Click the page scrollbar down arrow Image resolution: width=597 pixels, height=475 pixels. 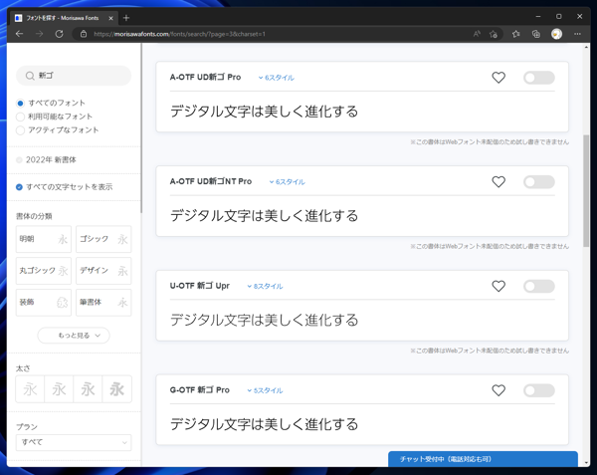coord(586,463)
